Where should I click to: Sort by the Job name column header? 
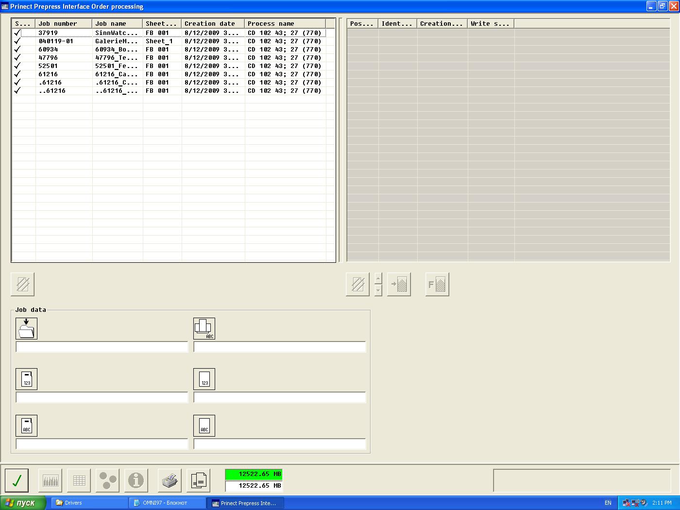117,23
